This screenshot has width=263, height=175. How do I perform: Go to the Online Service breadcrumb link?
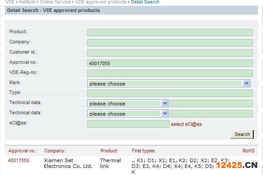pyautogui.click(x=55, y=2)
